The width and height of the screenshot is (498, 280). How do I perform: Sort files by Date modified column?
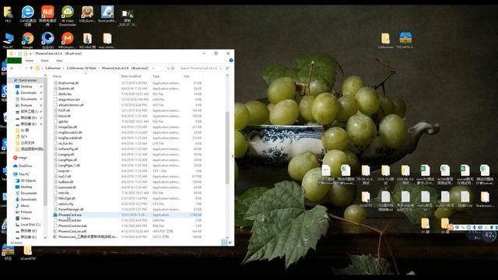click(x=131, y=76)
